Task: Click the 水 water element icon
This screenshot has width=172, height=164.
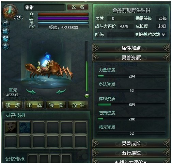Action: pyautogui.click(x=5, y=46)
